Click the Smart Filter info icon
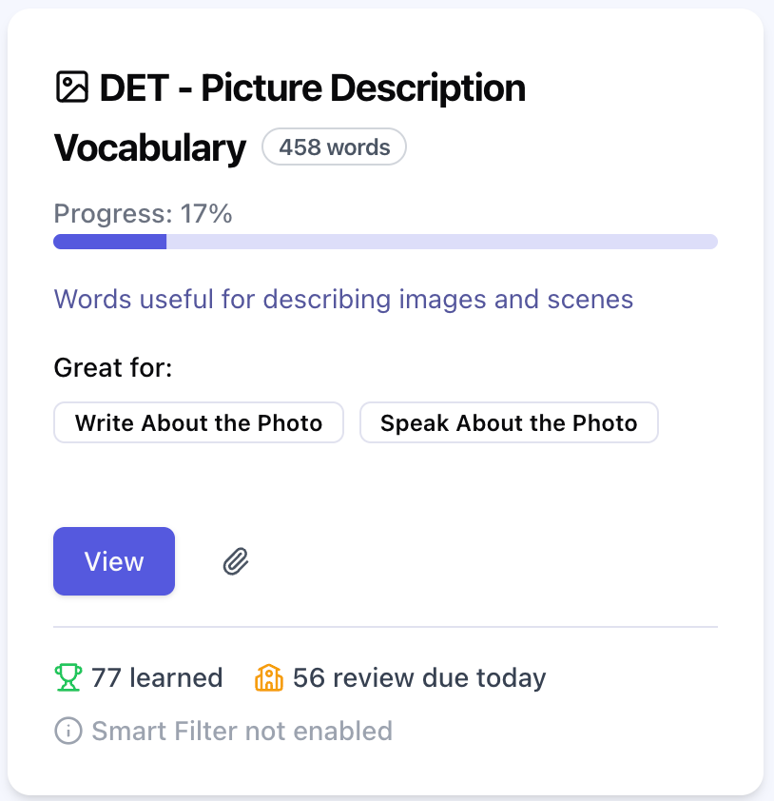The image size is (774, 801). click(68, 731)
